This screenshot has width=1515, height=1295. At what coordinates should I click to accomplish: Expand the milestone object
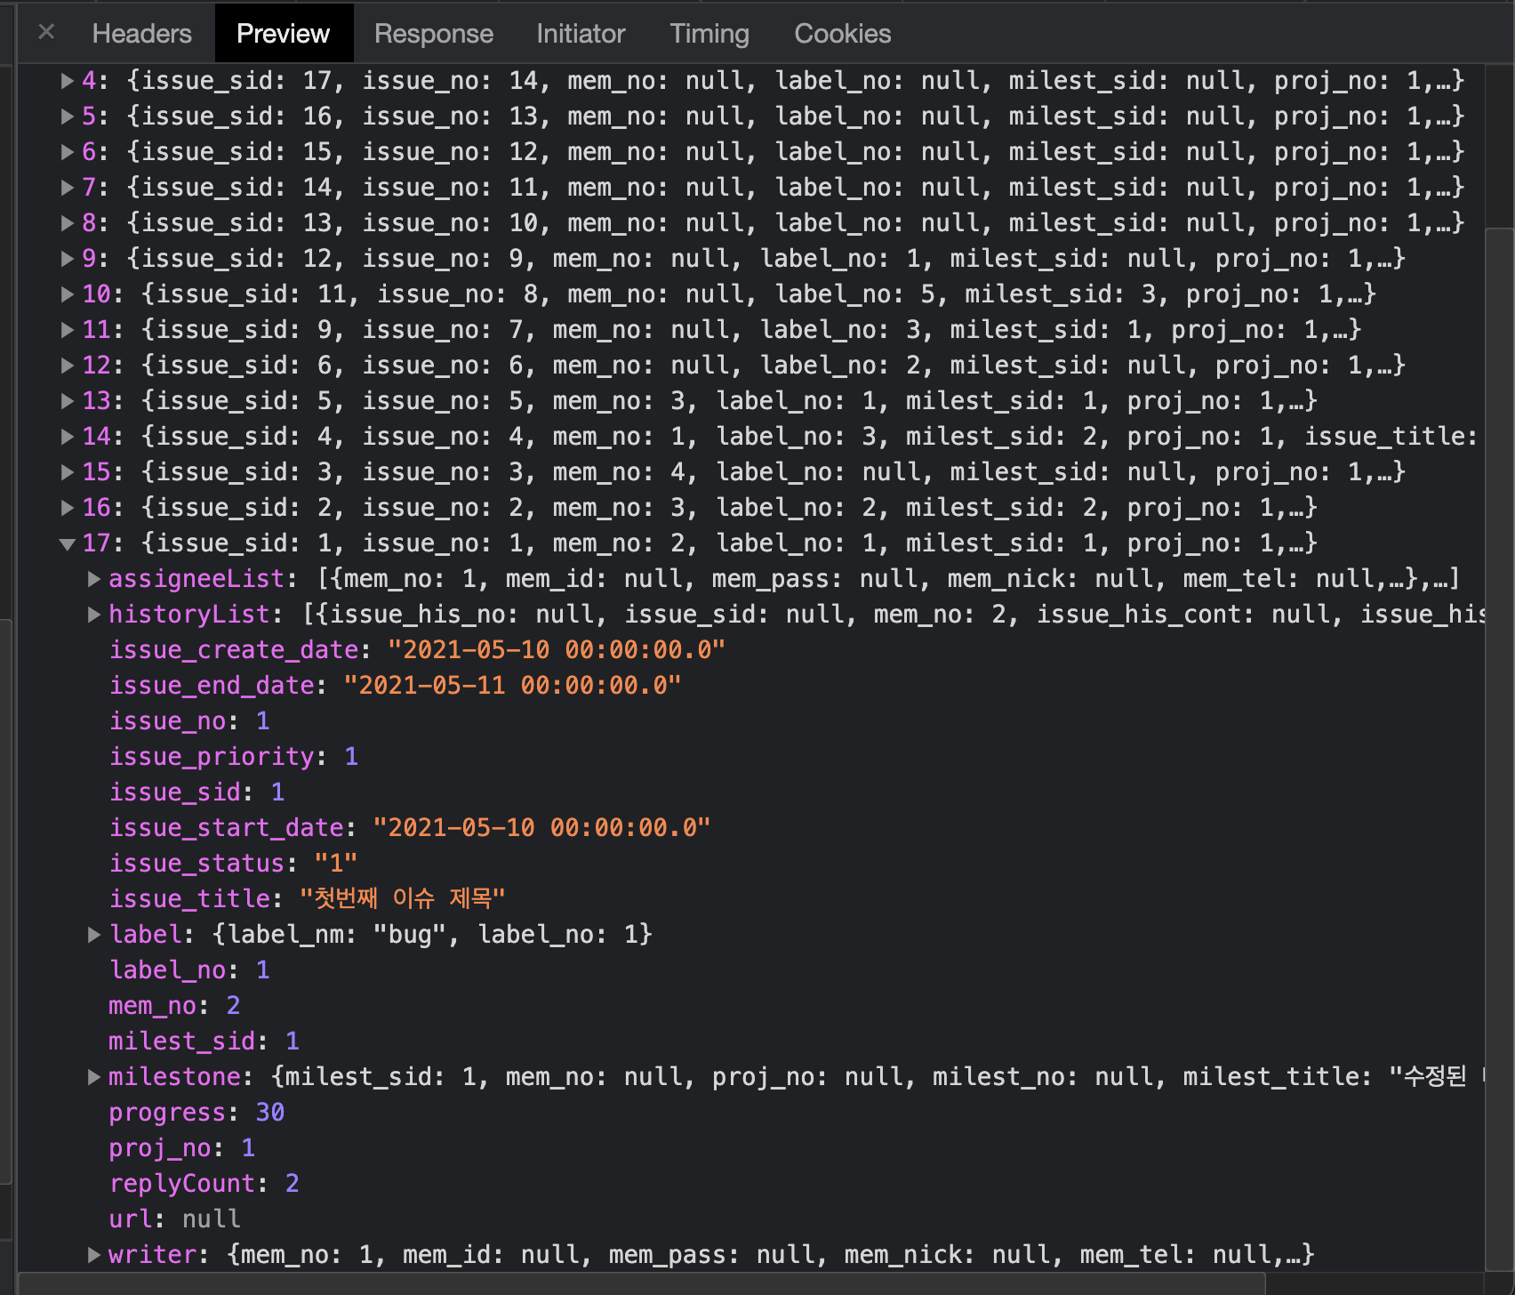coord(94,1077)
